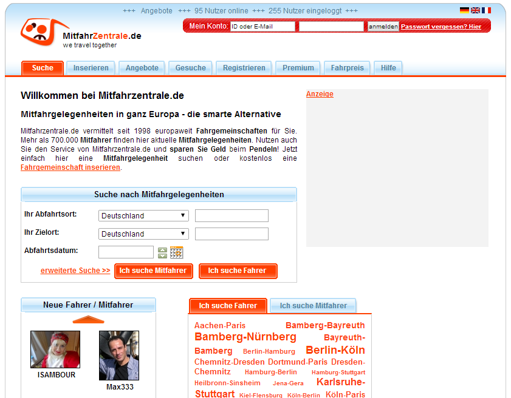Follow the Fahrgemeinschaft inserieren link

tap(70, 167)
